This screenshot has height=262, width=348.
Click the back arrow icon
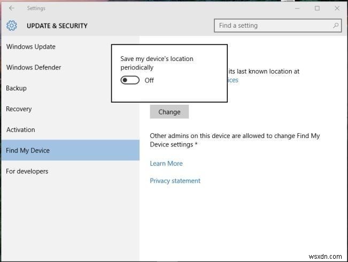click(12, 8)
